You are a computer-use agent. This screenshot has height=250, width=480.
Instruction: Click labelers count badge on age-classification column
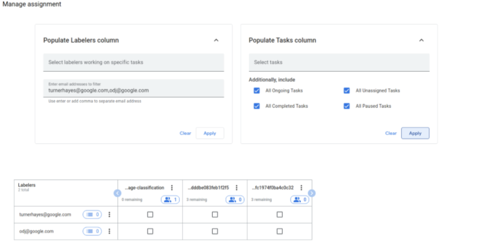[x=170, y=200]
